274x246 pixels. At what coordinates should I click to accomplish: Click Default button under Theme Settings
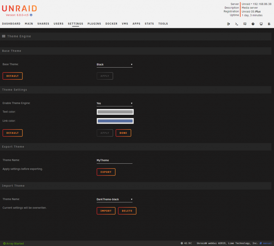coord(12,133)
